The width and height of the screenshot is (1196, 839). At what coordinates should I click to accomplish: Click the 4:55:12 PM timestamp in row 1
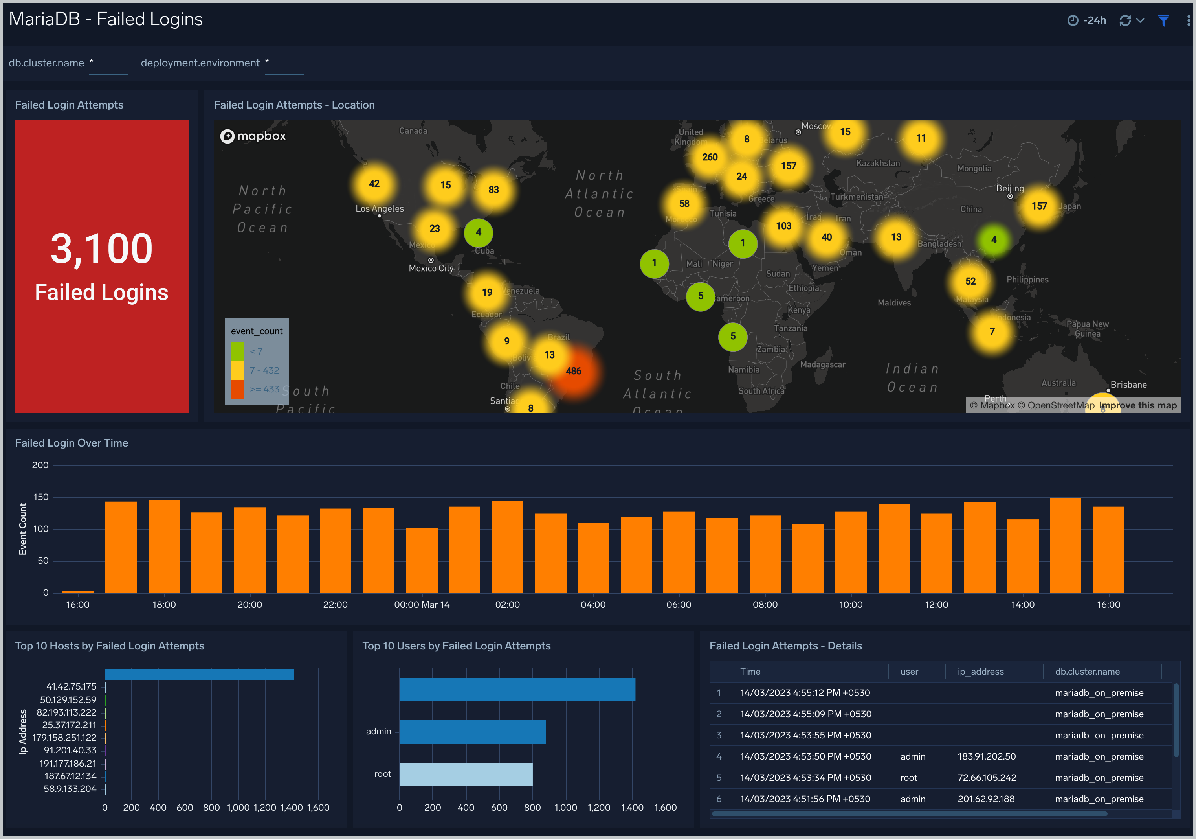[x=805, y=693]
